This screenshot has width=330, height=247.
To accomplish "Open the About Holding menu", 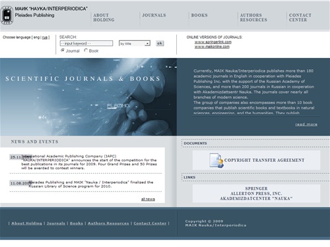I will [x=104, y=18].
